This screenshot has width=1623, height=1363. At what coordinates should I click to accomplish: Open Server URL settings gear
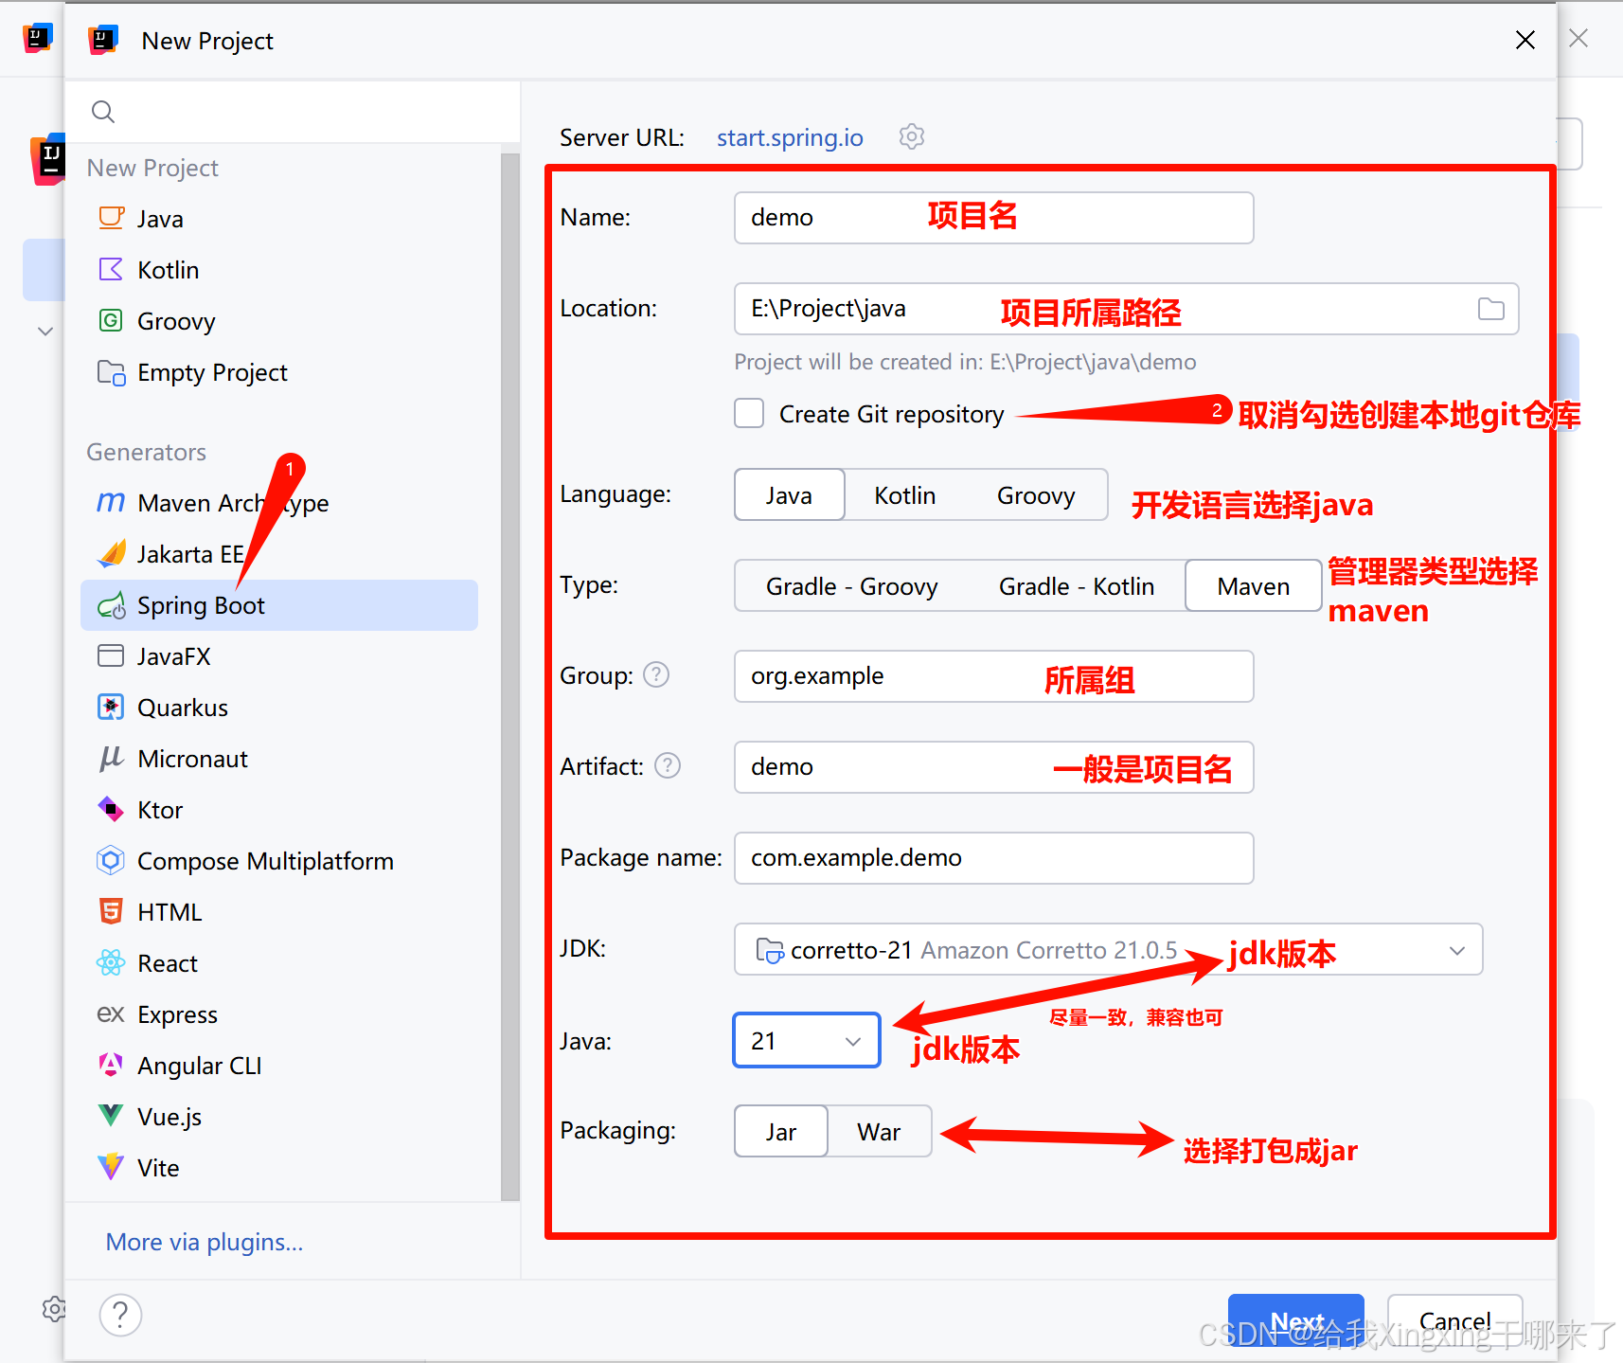pyautogui.click(x=911, y=136)
